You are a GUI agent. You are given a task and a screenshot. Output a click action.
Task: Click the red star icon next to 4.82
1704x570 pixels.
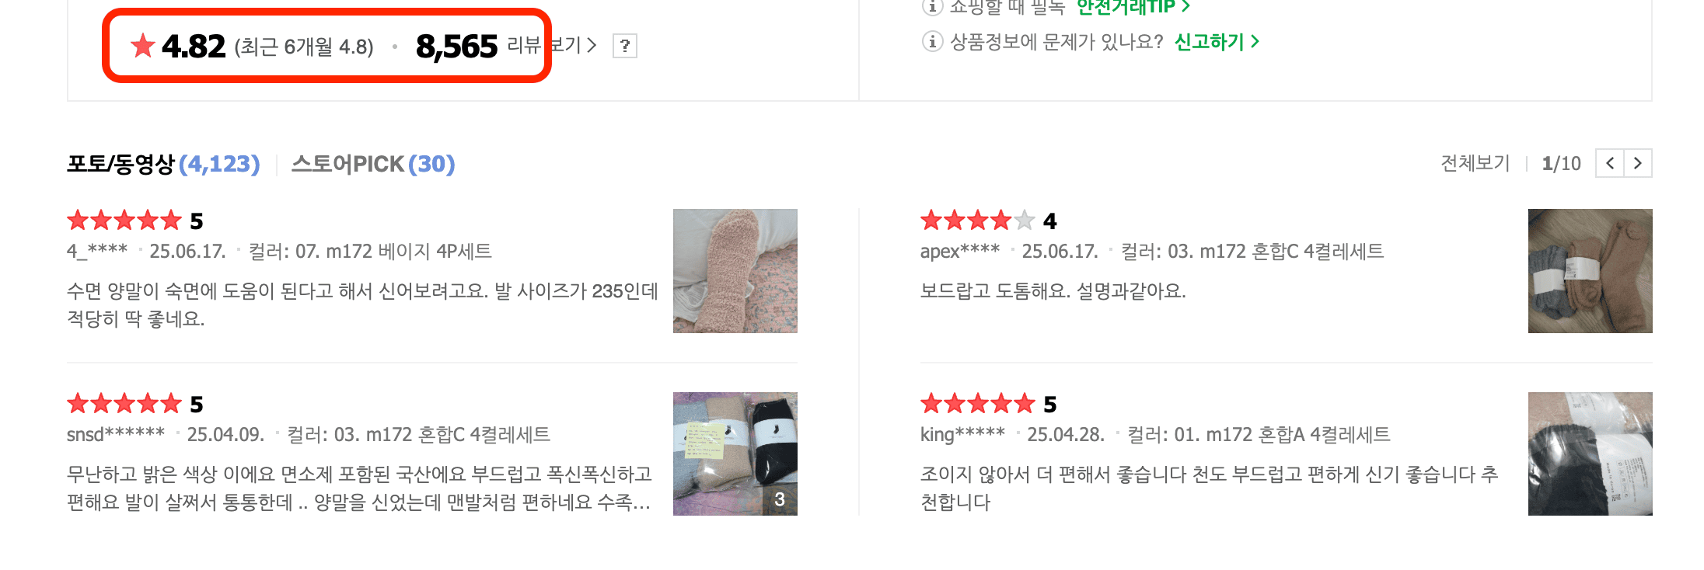[x=141, y=46]
